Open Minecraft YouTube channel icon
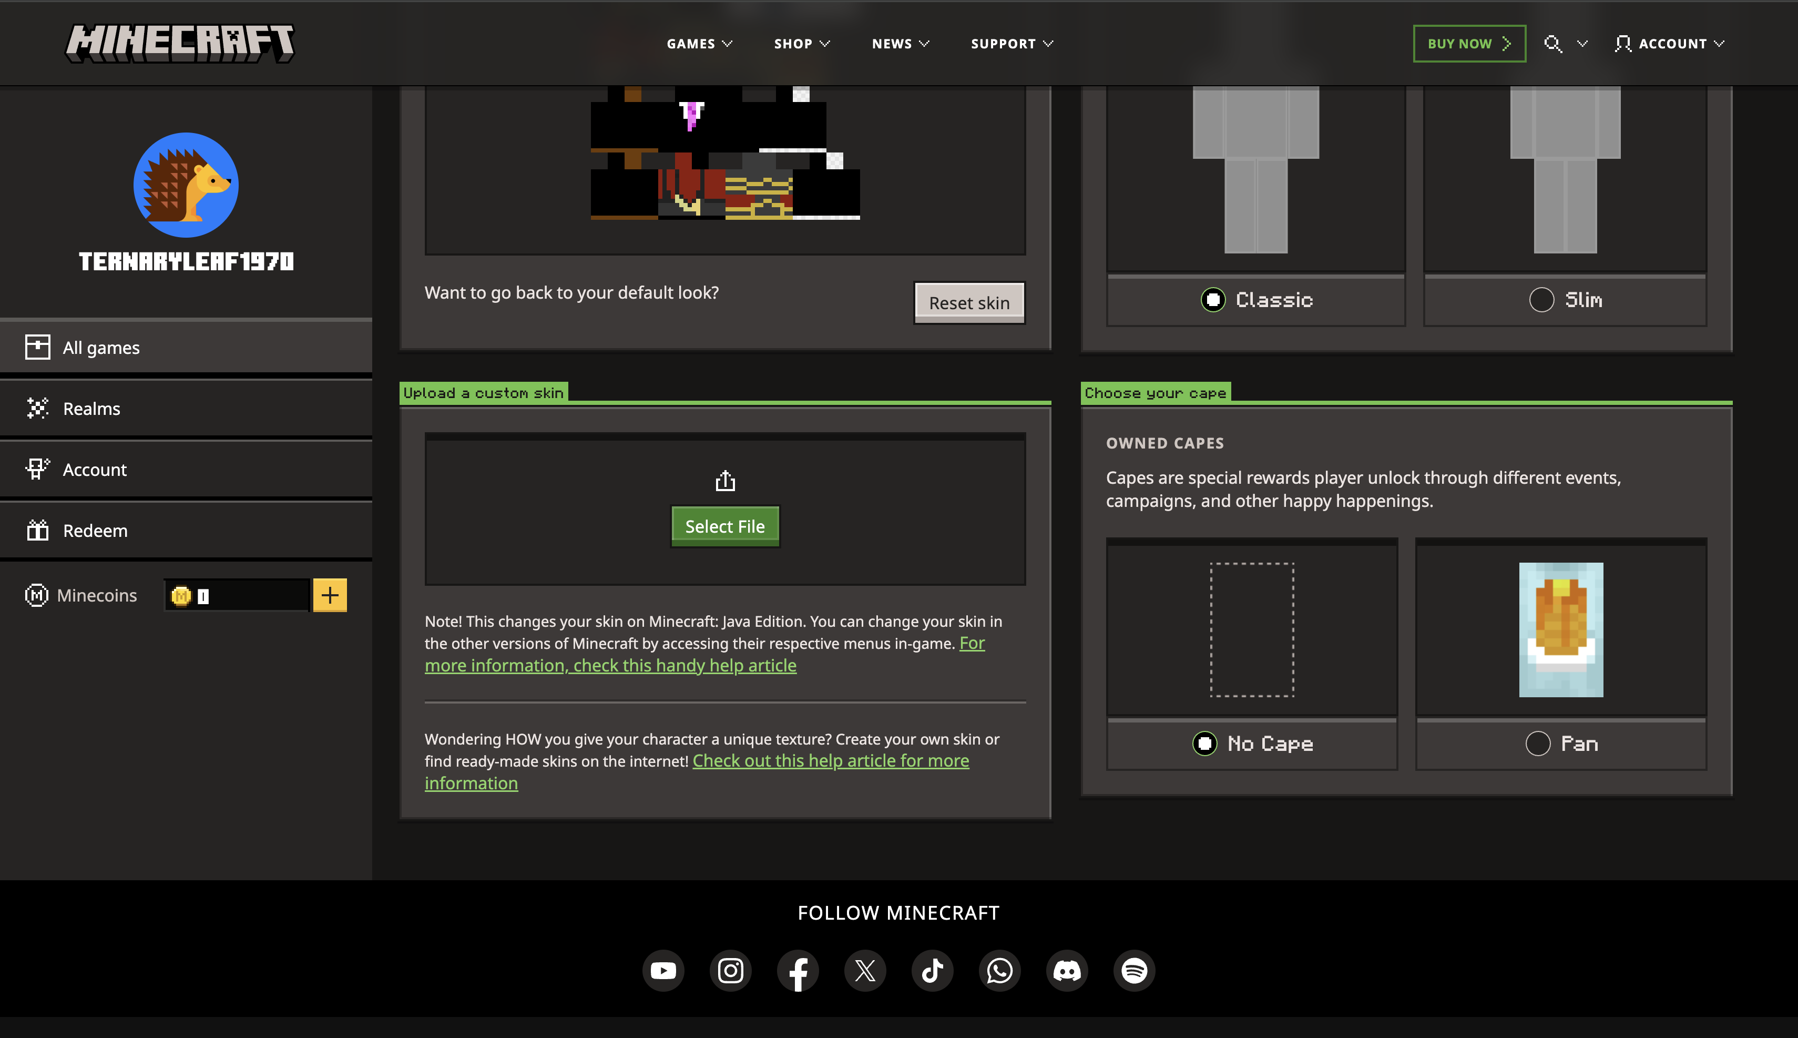 (x=663, y=970)
